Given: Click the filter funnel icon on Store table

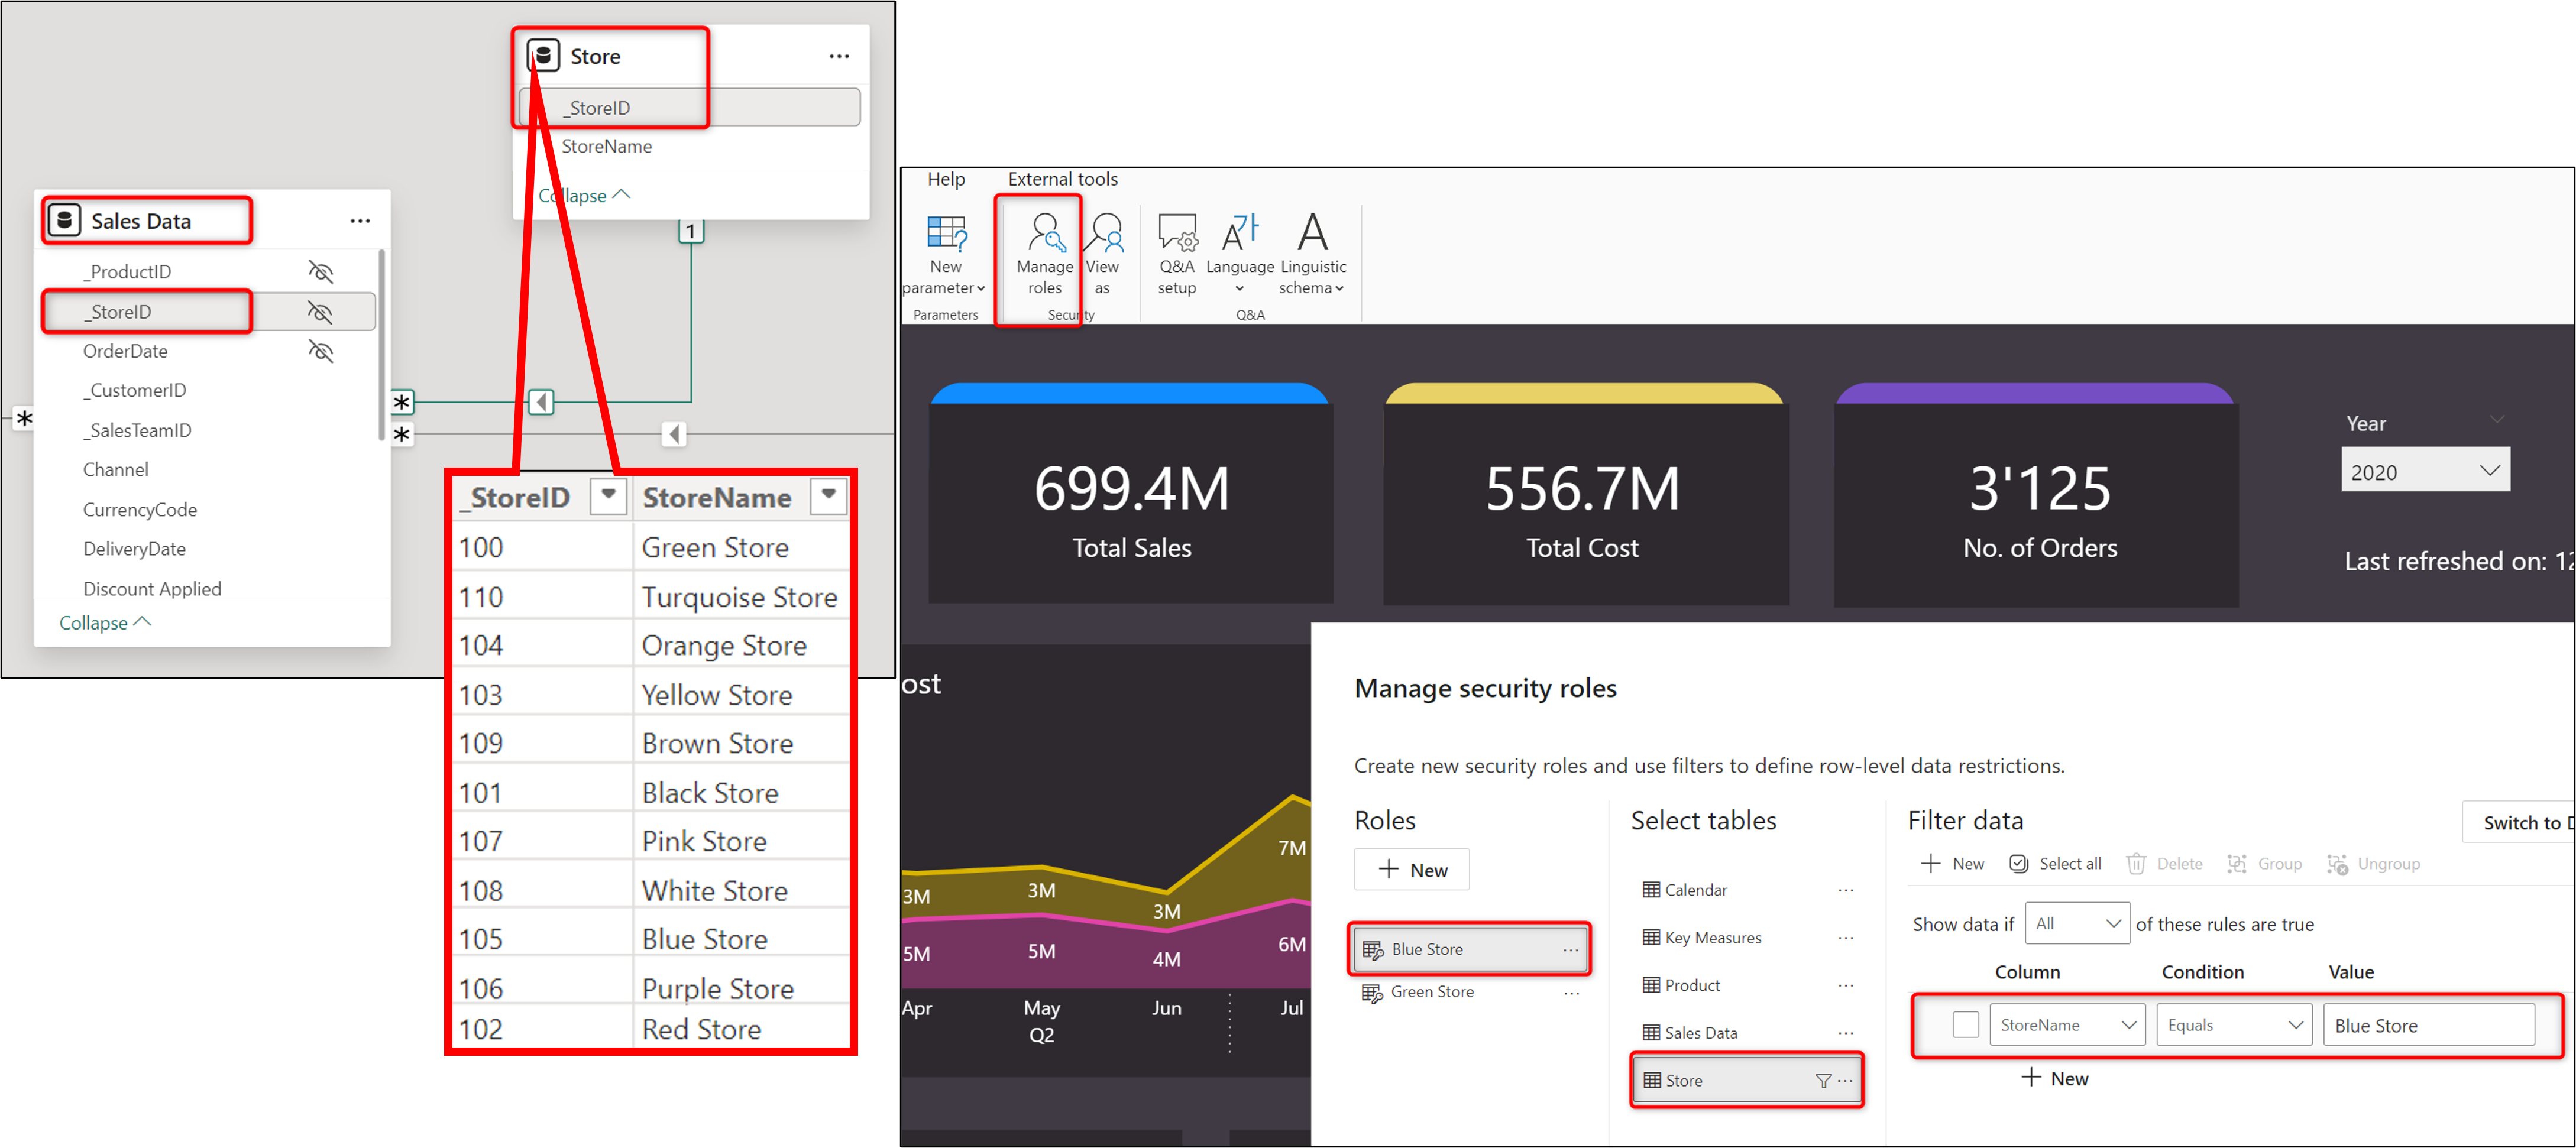Looking at the screenshot, I should (1823, 1081).
